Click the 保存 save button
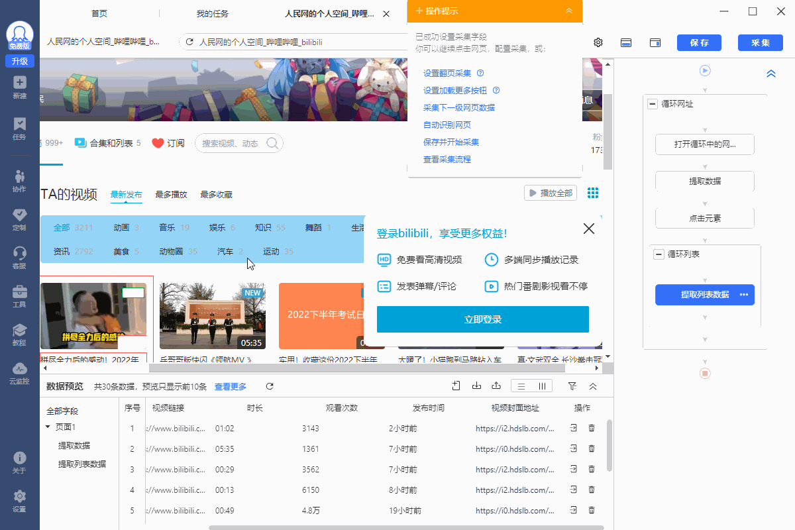The height and width of the screenshot is (530, 795). pos(699,42)
